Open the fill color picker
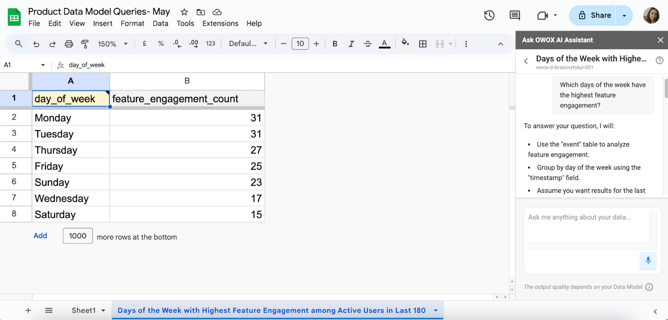 coord(405,44)
